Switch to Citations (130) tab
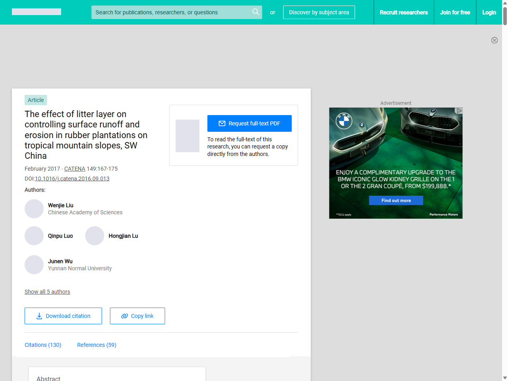 pyautogui.click(x=43, y=345)
